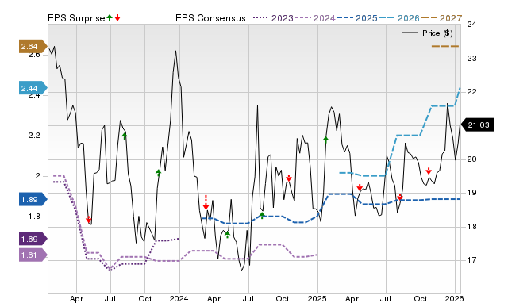Click the 1.8 label on the EPS axis
Image resolution: width=508 pixels, height=303 pixels.
[x=34, y=217]
